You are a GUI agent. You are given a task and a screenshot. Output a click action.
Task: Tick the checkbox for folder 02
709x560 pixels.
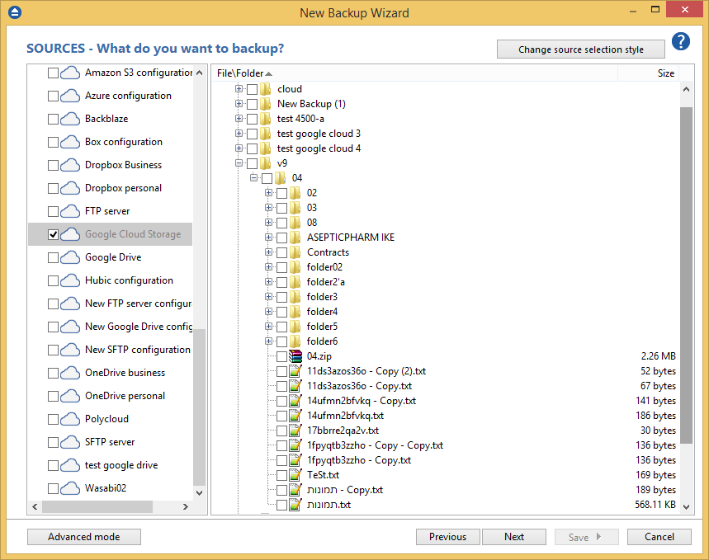282,194
